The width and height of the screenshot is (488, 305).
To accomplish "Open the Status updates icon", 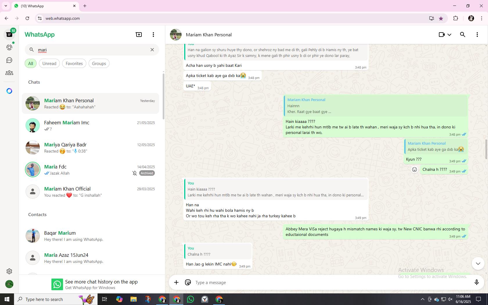I will click(x=9, y=47).
